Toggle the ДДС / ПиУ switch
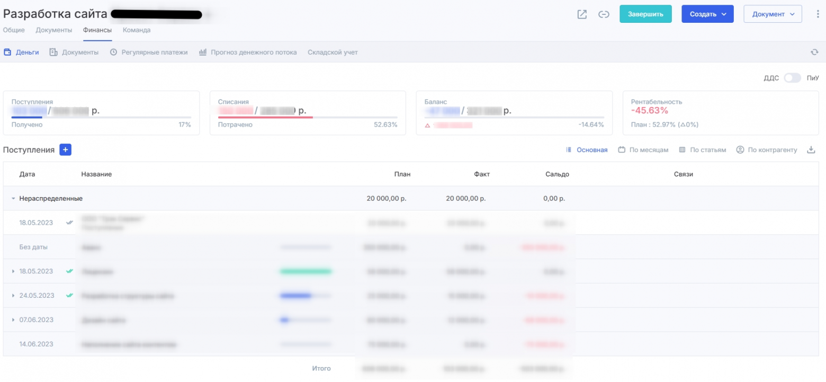 click(x=793, y=78)
